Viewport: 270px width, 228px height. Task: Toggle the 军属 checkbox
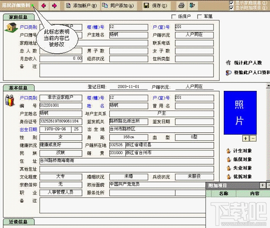point(199,17)
